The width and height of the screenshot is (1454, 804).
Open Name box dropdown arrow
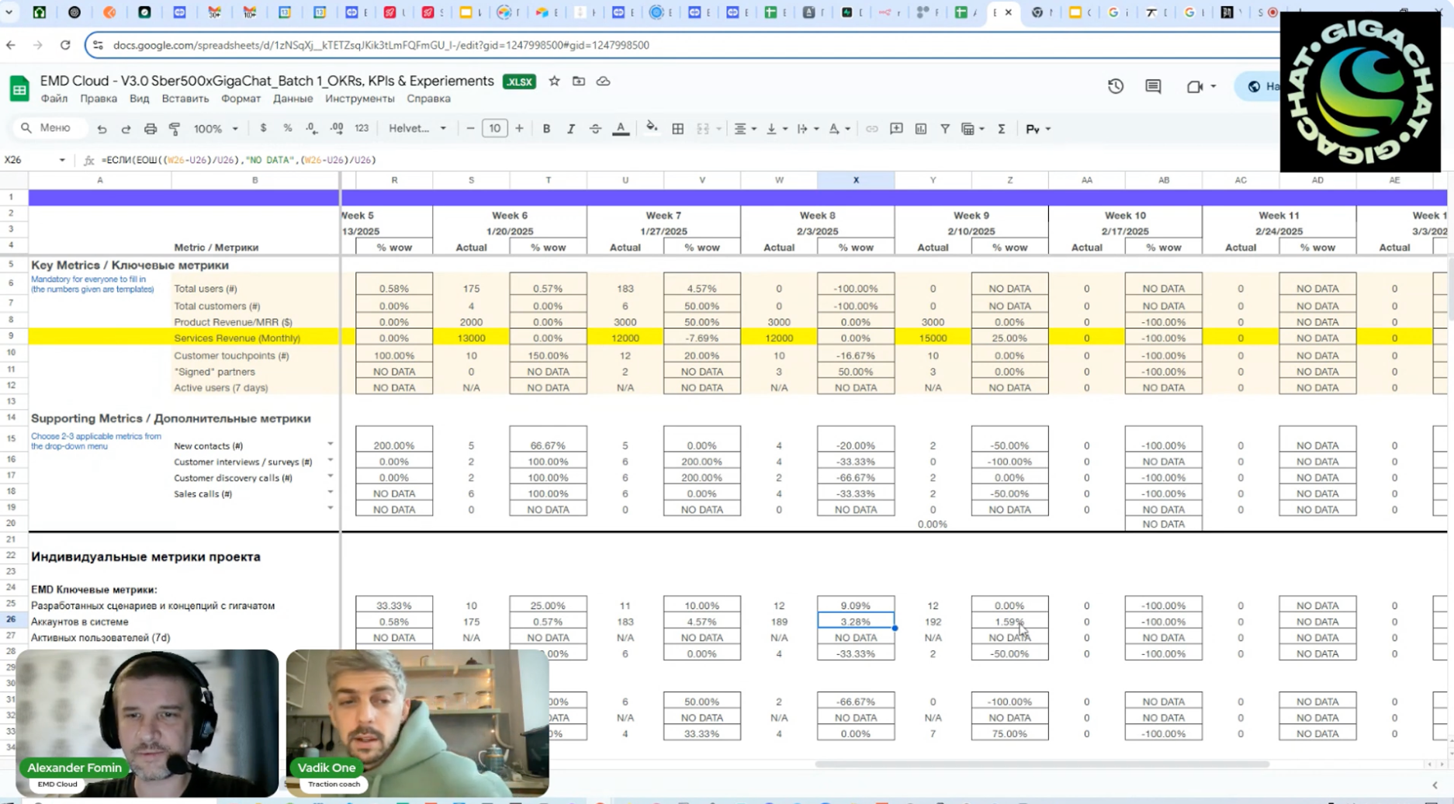pos(62,160)
